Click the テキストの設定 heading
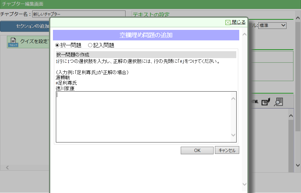 point(151,14)
